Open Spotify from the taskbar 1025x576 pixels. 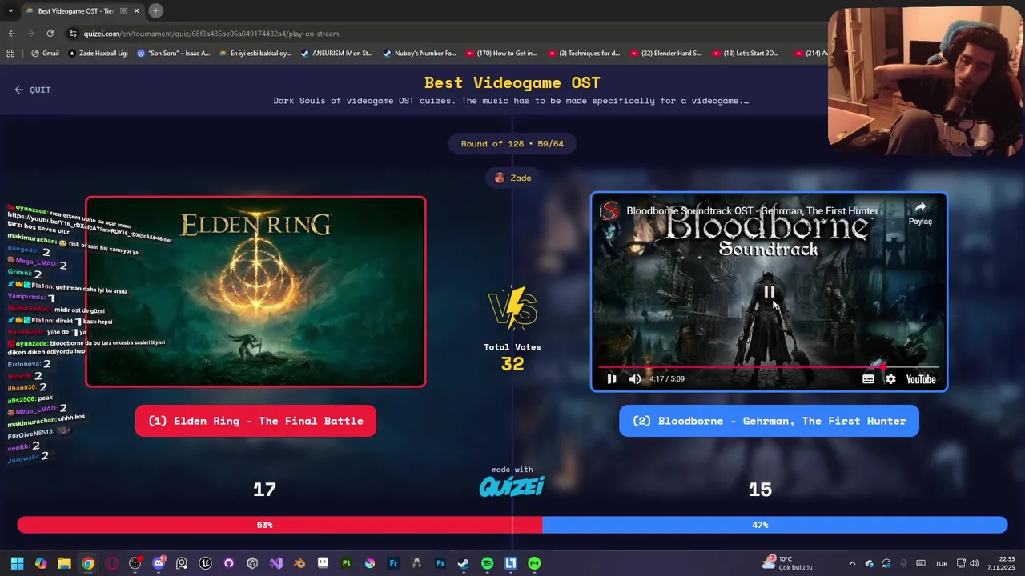point(487,563)
